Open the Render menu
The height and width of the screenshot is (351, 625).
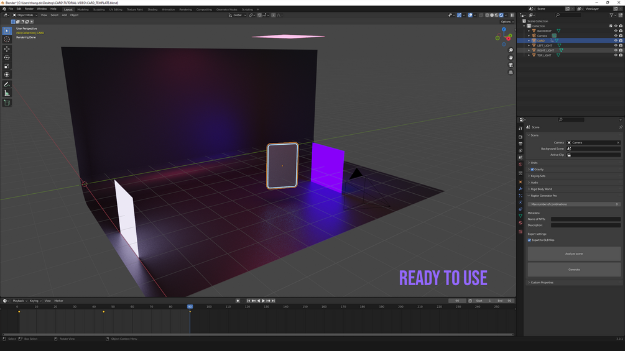[29, 9]
